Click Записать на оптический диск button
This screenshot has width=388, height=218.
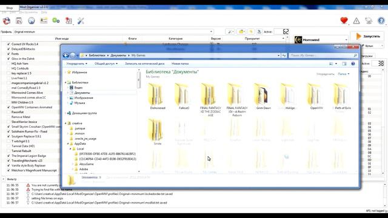click(144, 64)
